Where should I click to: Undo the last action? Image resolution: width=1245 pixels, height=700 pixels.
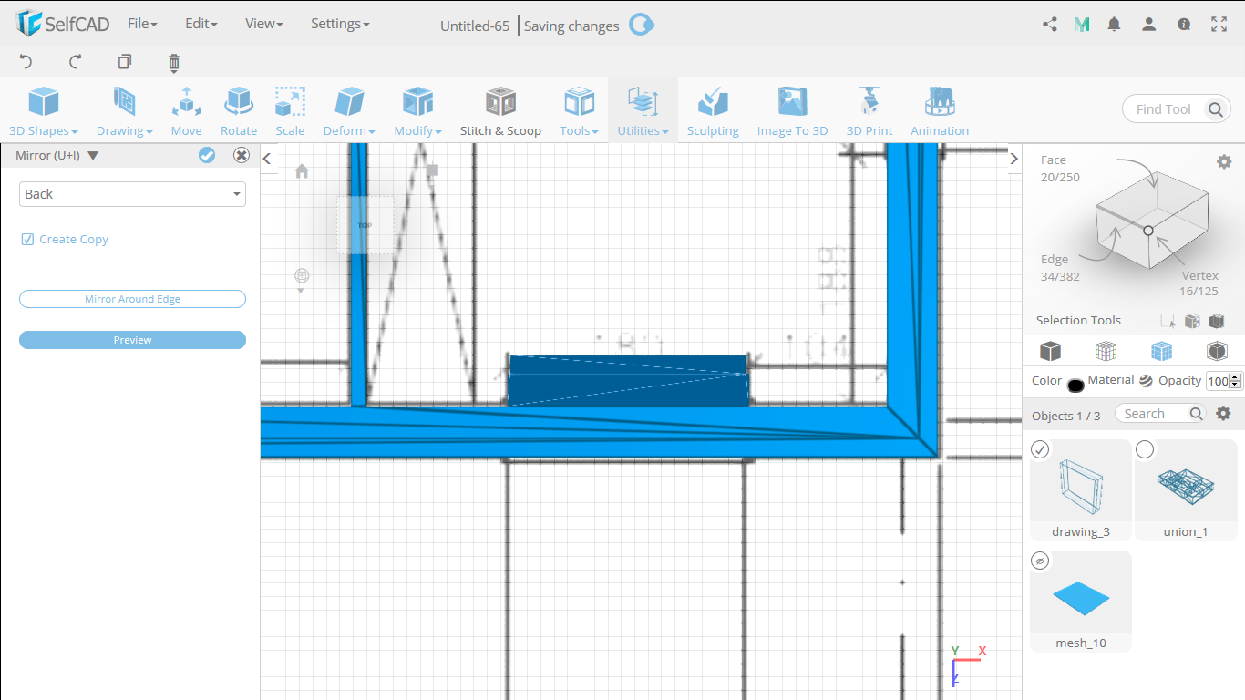[26, 62]
